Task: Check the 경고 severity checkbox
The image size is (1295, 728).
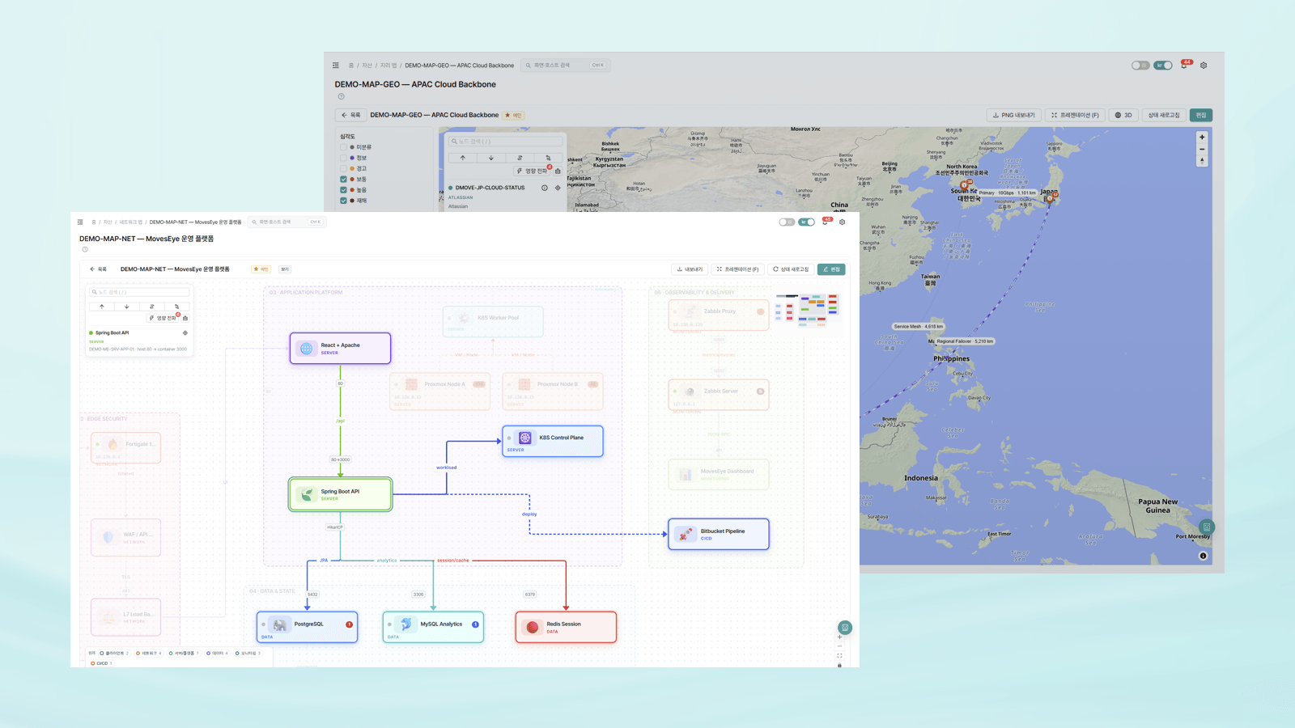Action: [x=343, y=168]
